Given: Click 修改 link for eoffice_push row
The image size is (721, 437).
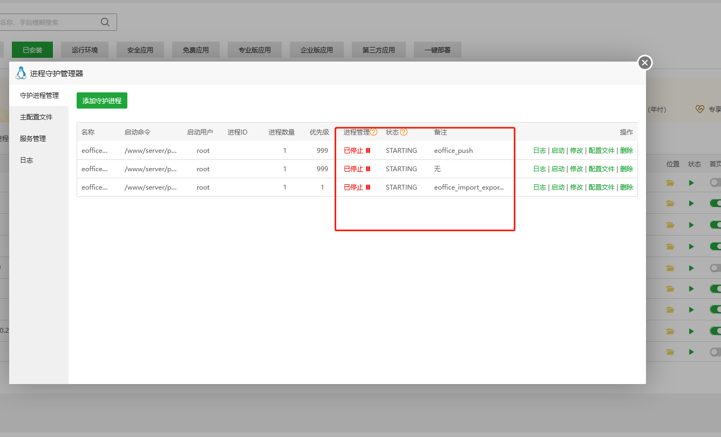Looking at the screenshot, I should coord(576,151).
